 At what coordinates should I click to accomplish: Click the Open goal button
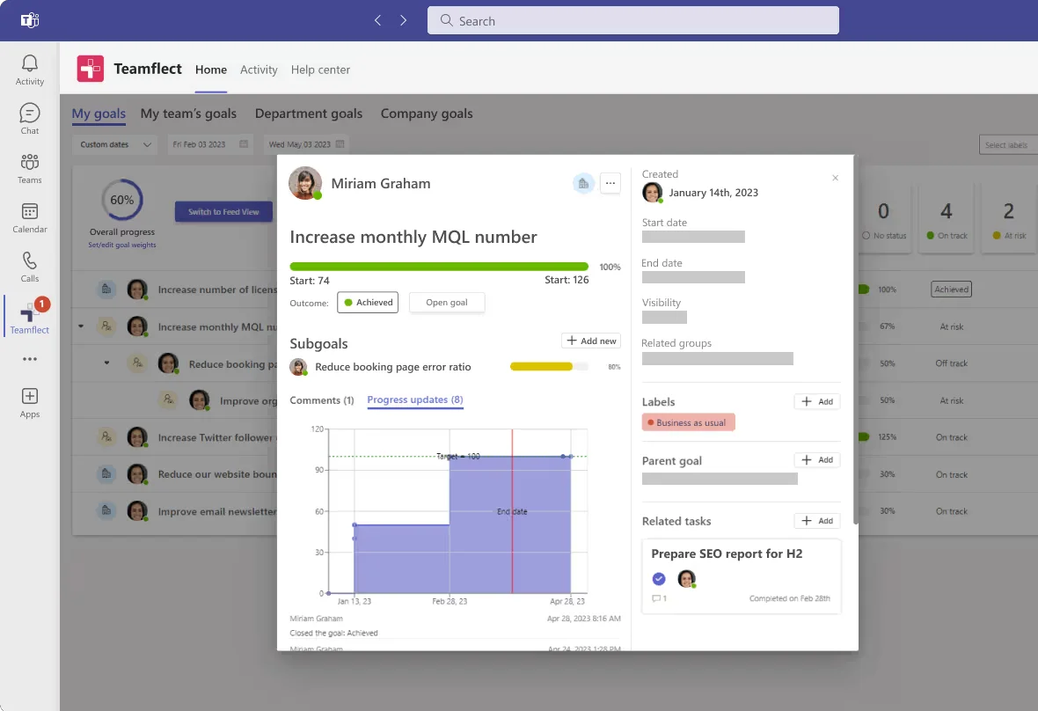[447, 303]
